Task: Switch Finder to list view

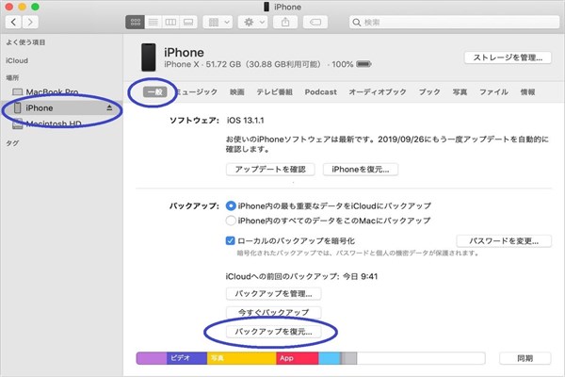Action: (x=153, y=23)
